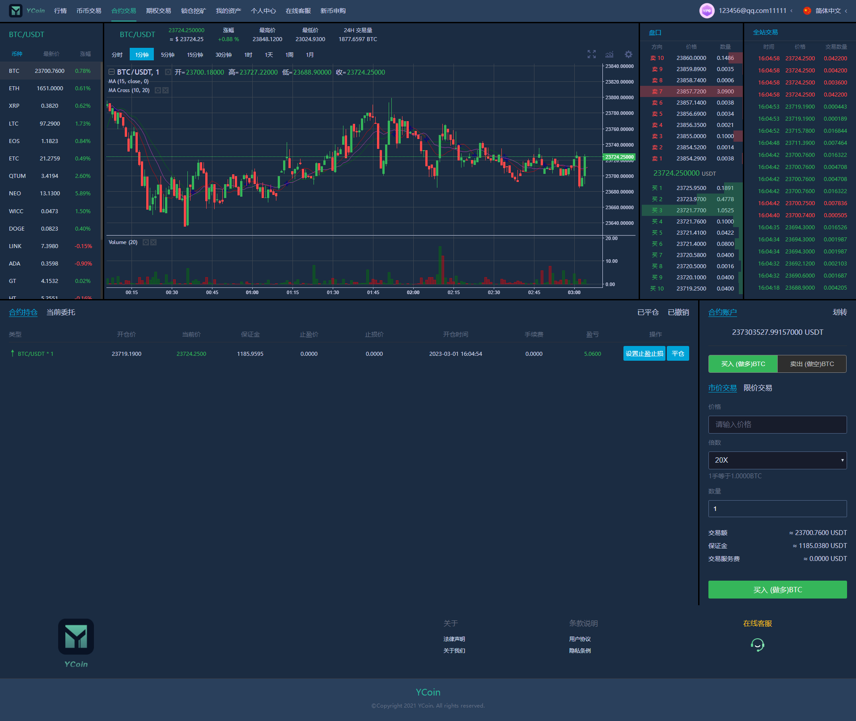Viewport: 856px width, 721px height.
Task: Open Volume indicator settings gear
Action: point(146,242)
